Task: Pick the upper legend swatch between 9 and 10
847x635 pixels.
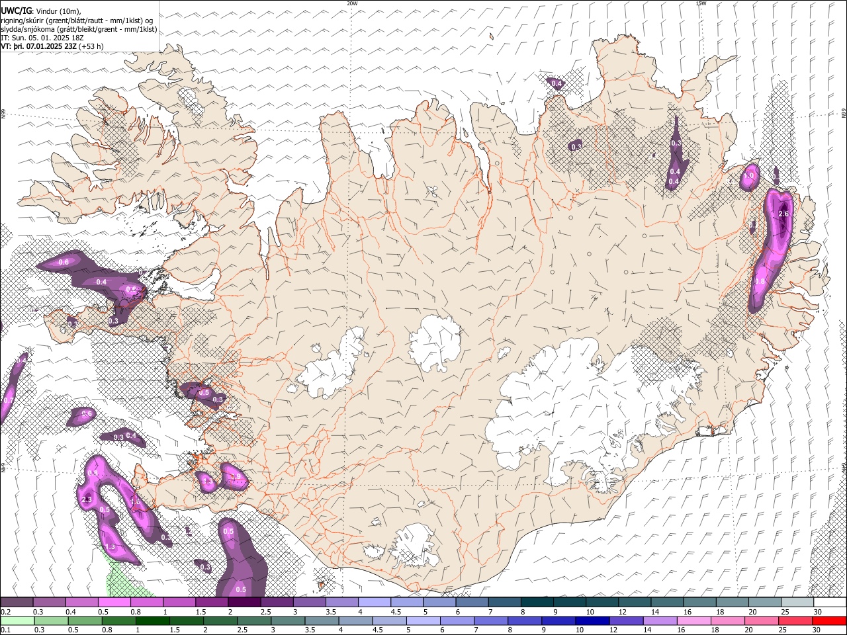Action: point(570,603)
